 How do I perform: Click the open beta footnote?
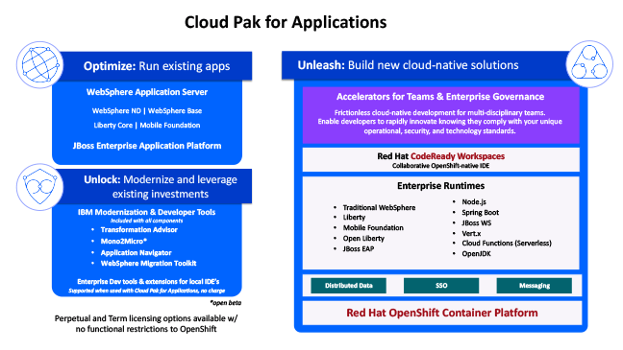[225, 303]
